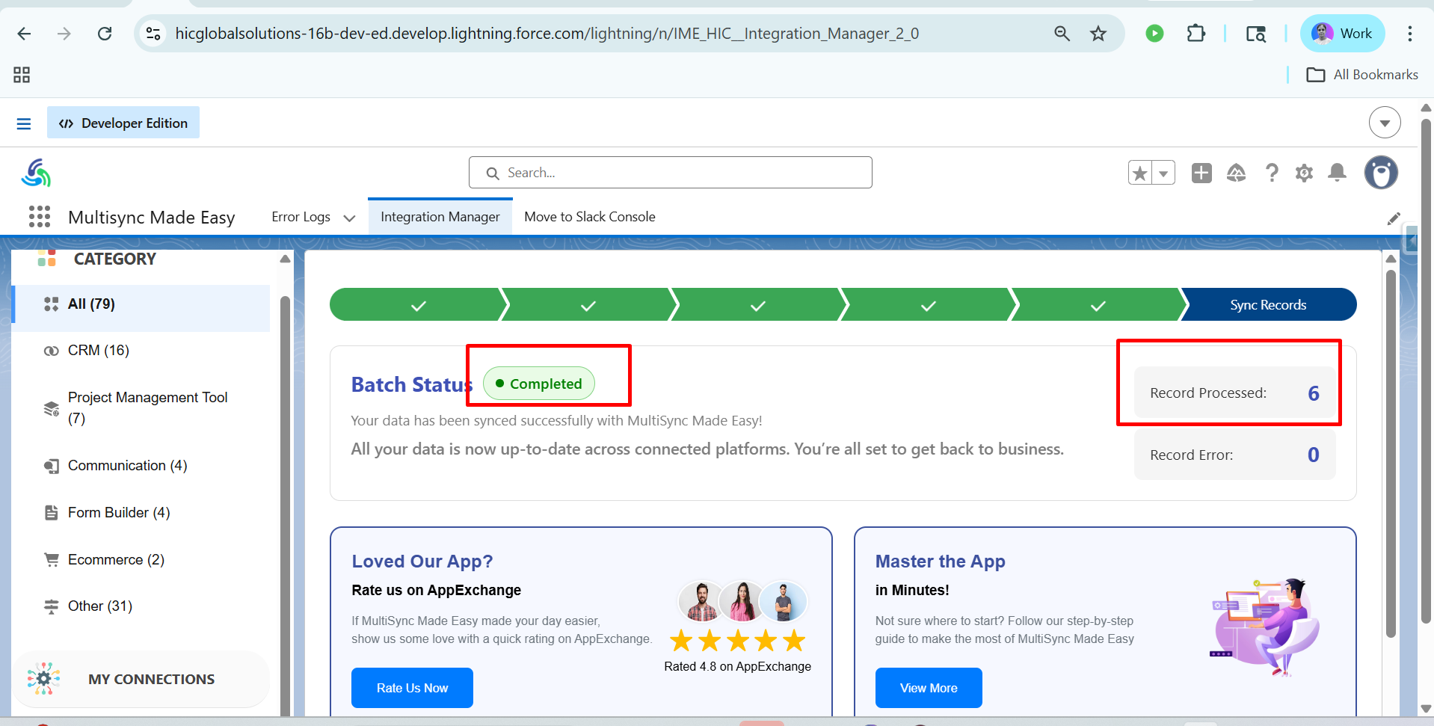Viewport: 1434px width, 726px height.
Task: Select the CRM (16) category
Action: pyautogui.click(x=99, y=351)
